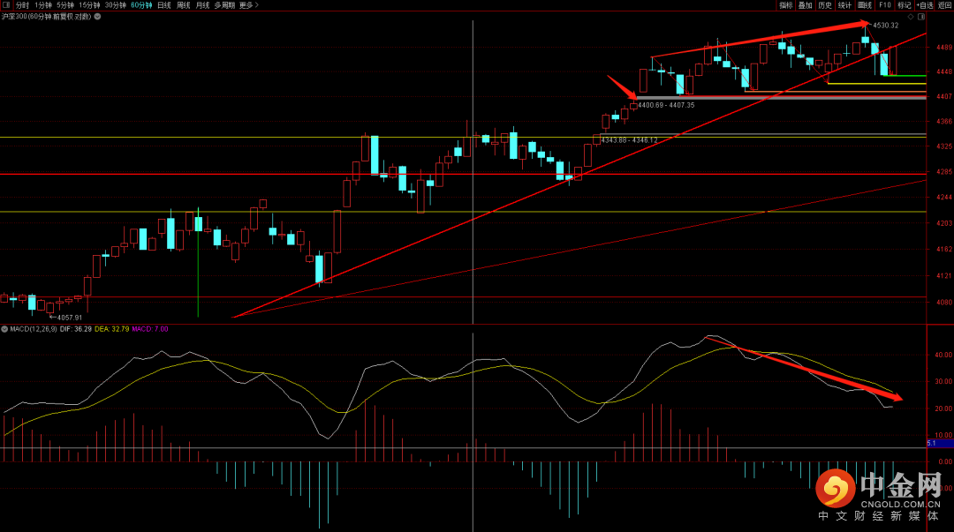The width and height of the screenshot is (954, 532).
Task: Open F10 company info
Action: (884, 5)
